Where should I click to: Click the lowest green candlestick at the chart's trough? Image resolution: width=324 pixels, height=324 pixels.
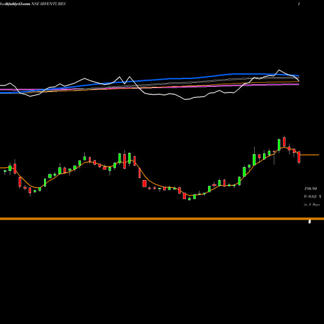(189, 199)
